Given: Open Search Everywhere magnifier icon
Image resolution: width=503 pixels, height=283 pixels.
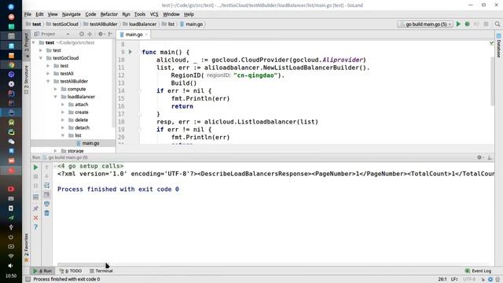Looking at the screenshot, I should pos(497,24).
